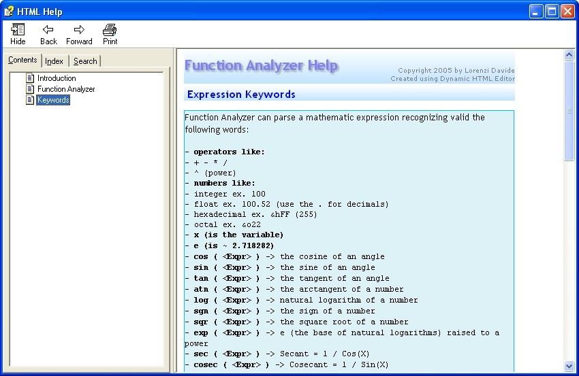Close the HTML Help window
The width and height of the screenshot is (579, 376).
567,12
